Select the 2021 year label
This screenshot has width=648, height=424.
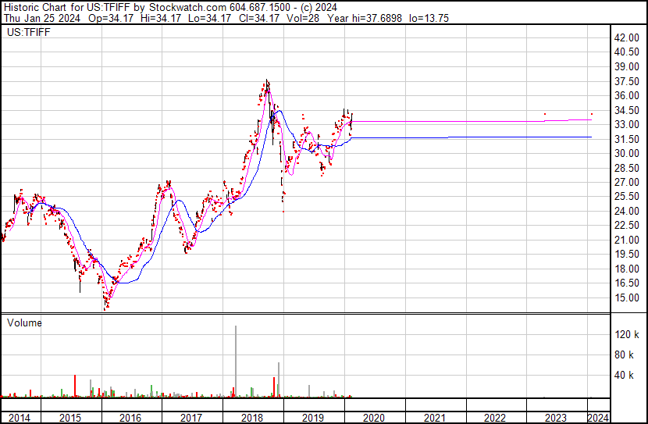435,418
